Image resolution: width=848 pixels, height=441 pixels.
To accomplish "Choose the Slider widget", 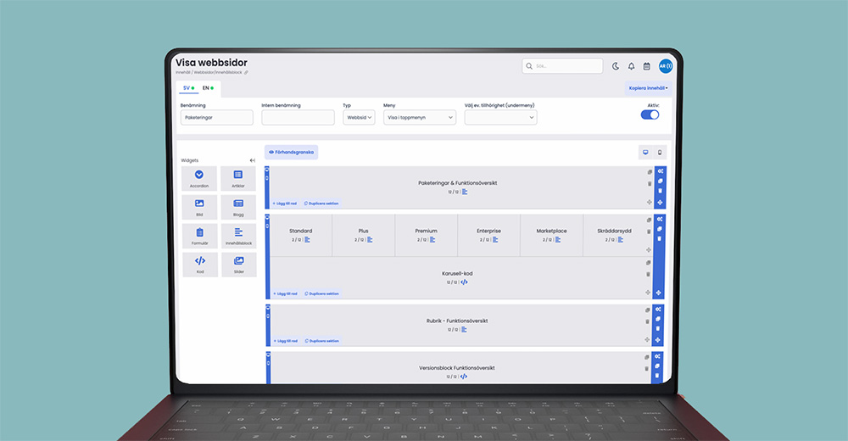I will [238, 265].
